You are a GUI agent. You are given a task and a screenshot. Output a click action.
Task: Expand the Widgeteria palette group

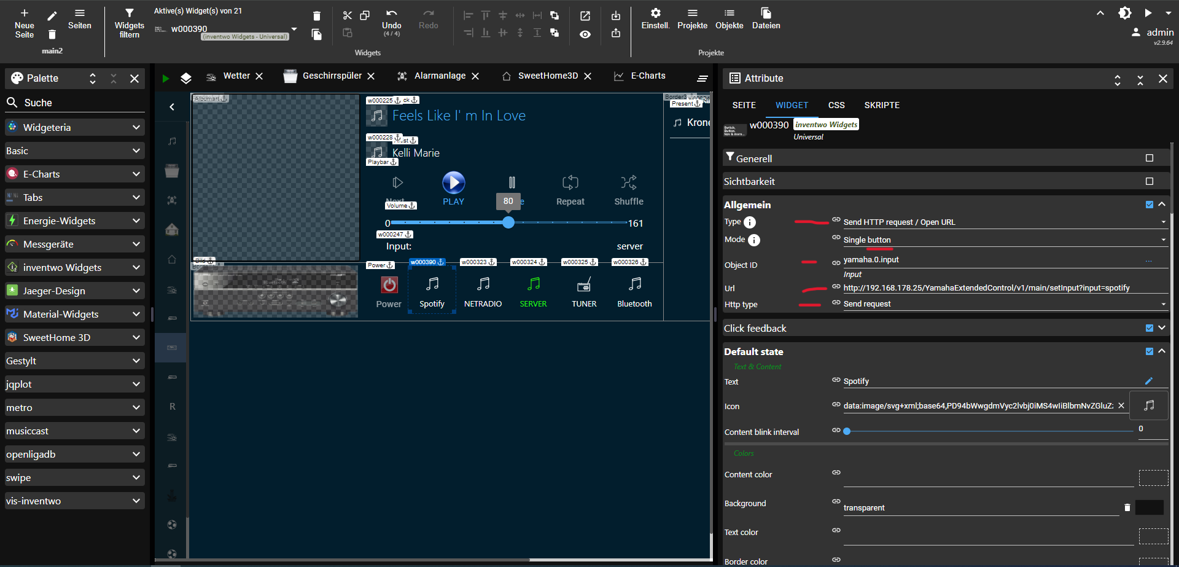click(x=75, y=127)
